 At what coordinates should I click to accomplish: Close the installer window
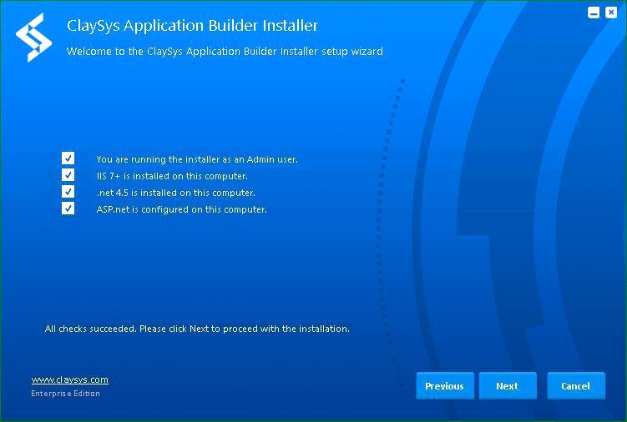611,13
